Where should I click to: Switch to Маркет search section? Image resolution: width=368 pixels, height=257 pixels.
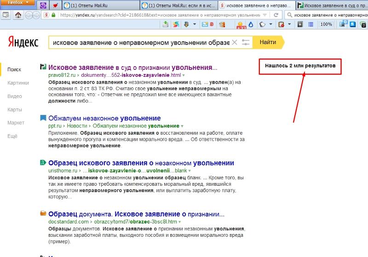(16, 123)
